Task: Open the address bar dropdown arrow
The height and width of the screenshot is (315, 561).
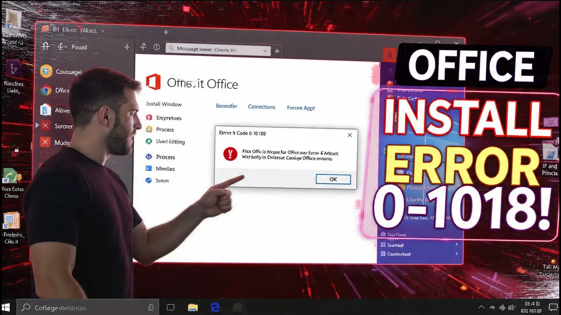Action: pyautogui.click(x=265, y=51)
